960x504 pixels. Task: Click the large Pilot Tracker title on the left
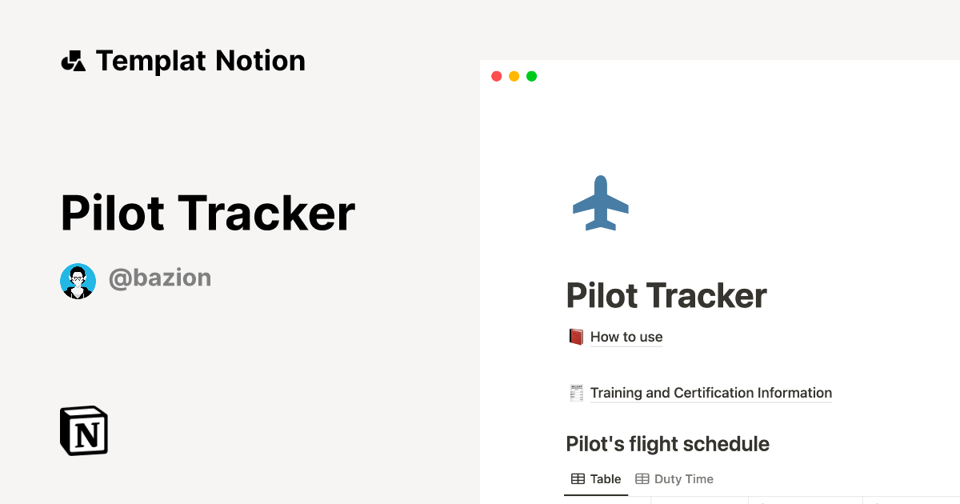206,212
